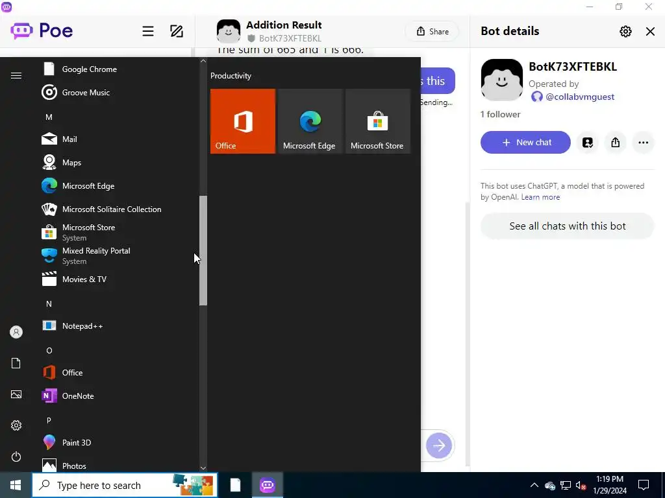Screen dimensions: 665x498
Task: Close the Bot details panel
Action: click(x=649, y=31)
